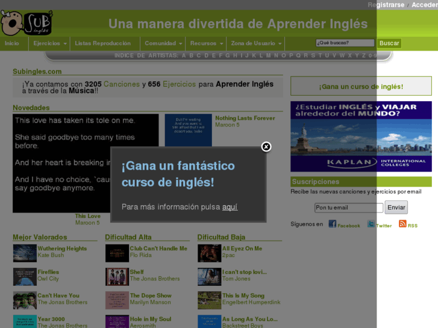Focus the Pon tu email field
Image resolution: width=438 pixels, height=328 pixels.
coord(349,208)
